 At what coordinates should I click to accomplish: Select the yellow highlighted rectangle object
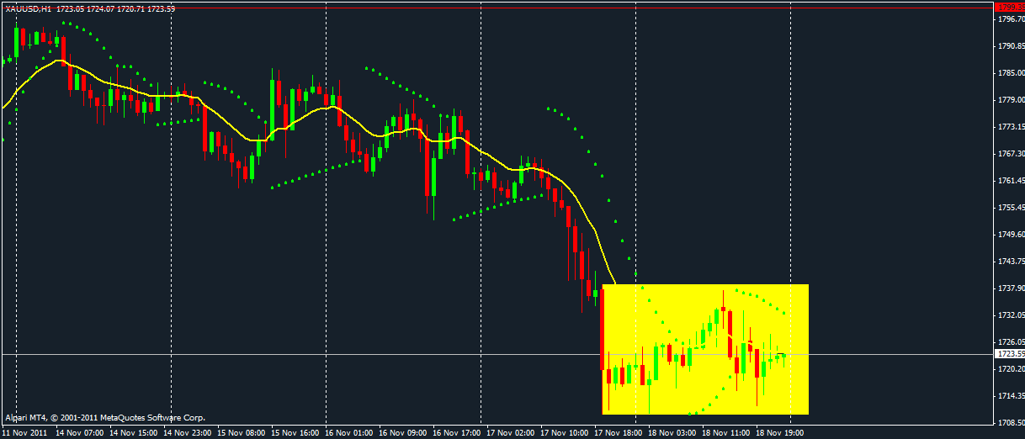(x=705, y=349)
